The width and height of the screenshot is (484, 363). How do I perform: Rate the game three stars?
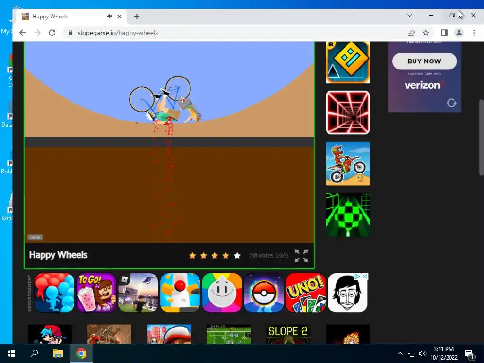point(215,256)
